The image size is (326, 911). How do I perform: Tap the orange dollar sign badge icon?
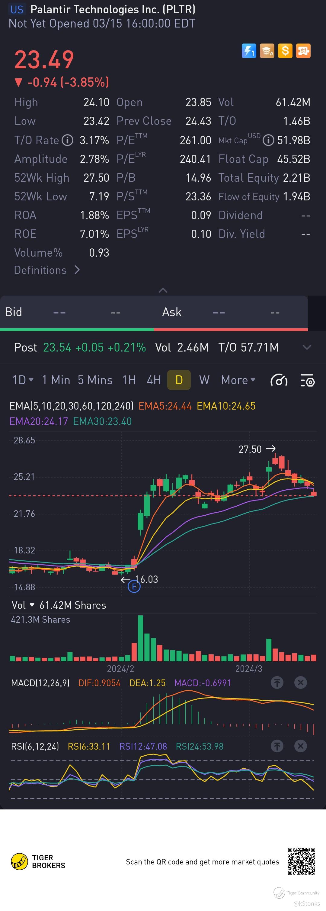pos(285,51)
